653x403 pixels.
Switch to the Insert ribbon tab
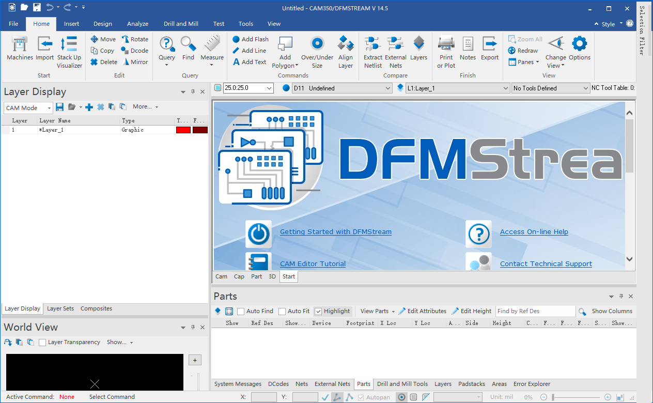click(x=72, y=24)
